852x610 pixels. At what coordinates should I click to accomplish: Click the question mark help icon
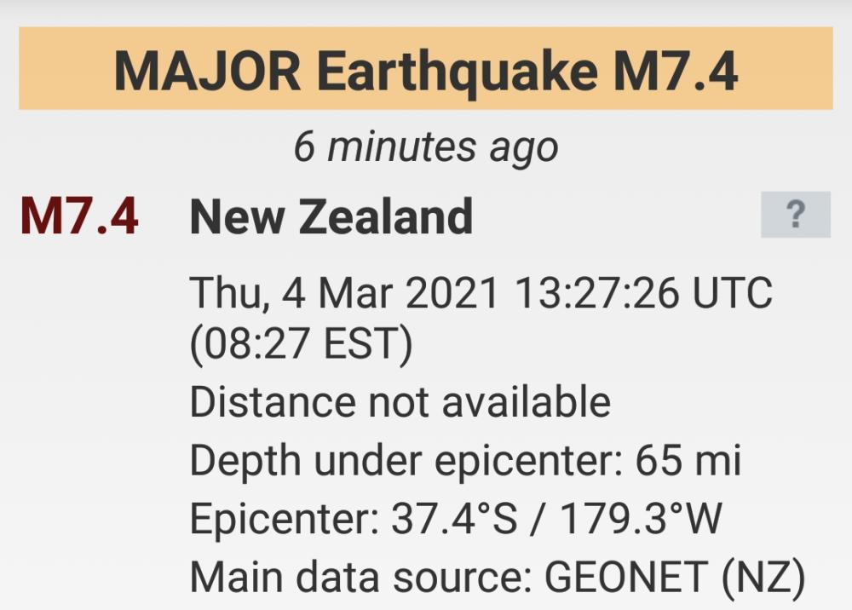795,215
